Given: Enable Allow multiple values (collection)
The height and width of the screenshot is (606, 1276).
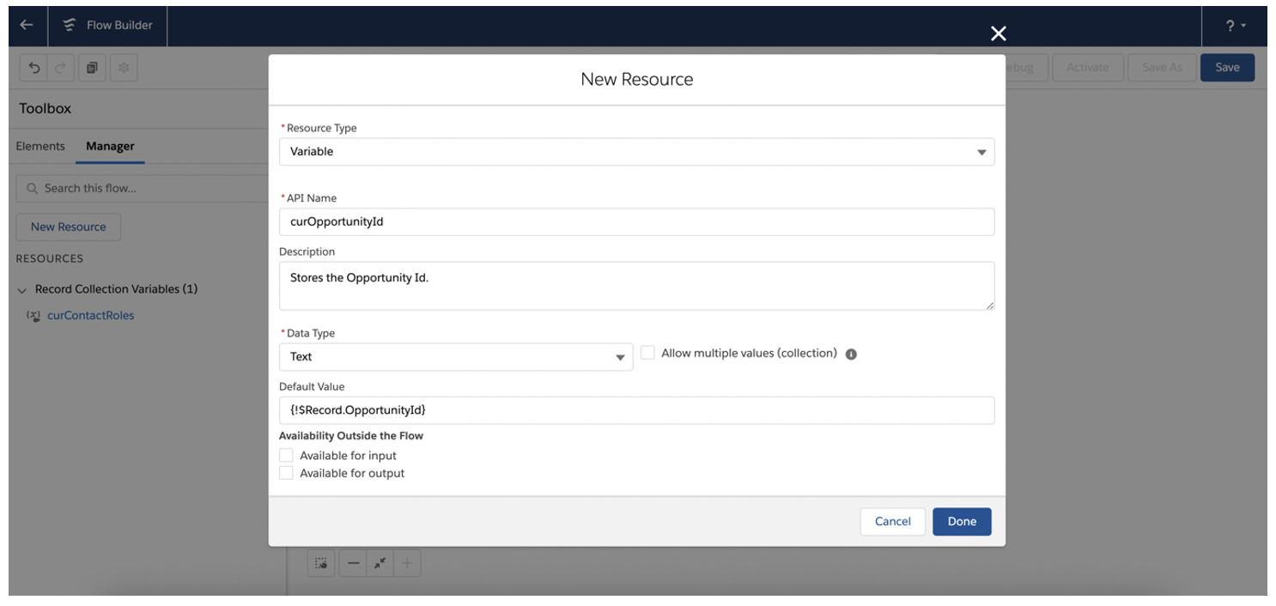Looking at the screenshot, I should [x=647, y=353].
